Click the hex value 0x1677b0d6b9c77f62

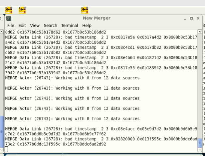click(x=85, y=134)
